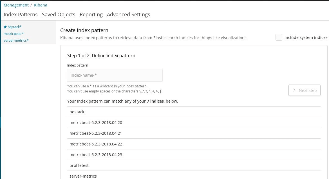Open the Index Patterns tab

21,15
